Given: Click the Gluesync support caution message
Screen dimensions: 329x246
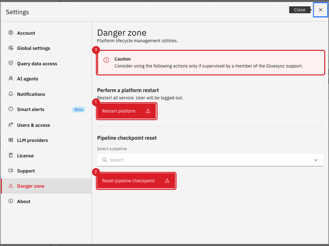Looking at the screenshot, I should (209, 66).
